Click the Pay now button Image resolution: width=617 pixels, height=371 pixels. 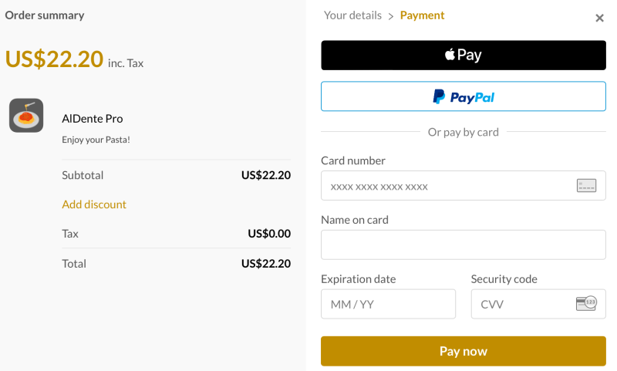(464, 351)
